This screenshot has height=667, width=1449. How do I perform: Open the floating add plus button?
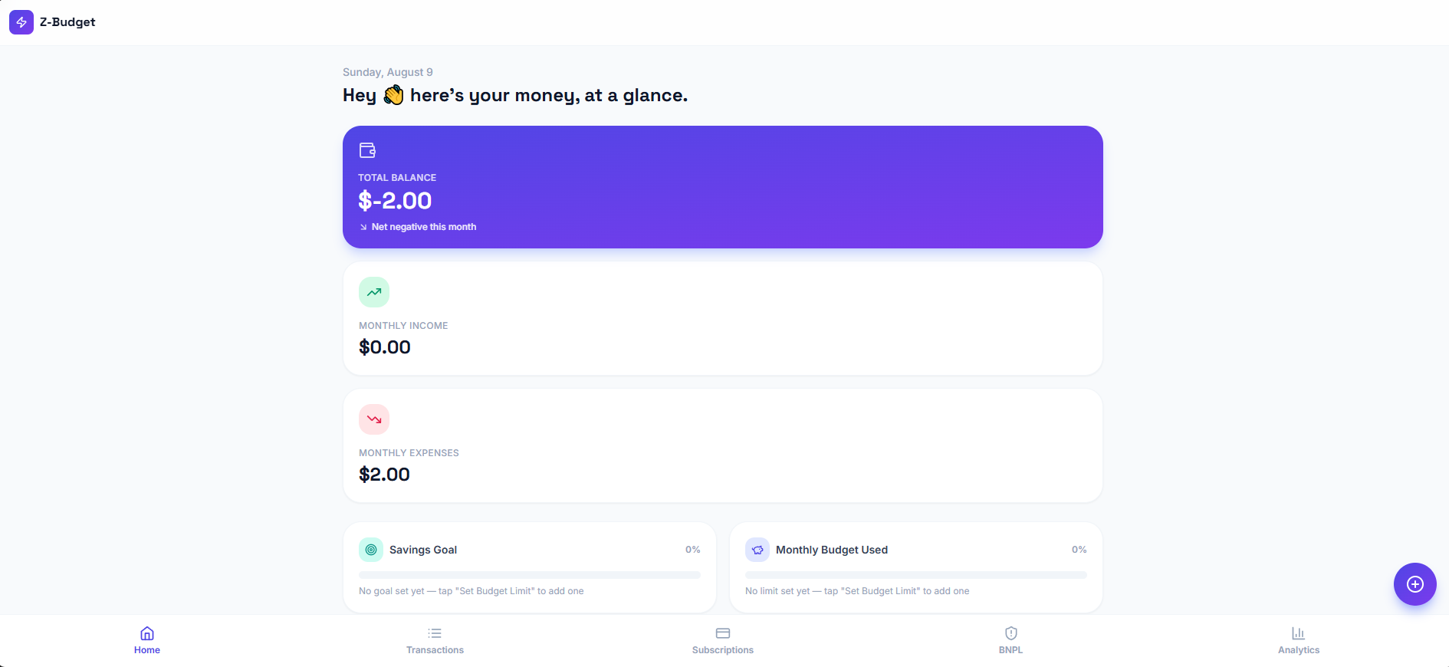click(x=1415, y=584)
